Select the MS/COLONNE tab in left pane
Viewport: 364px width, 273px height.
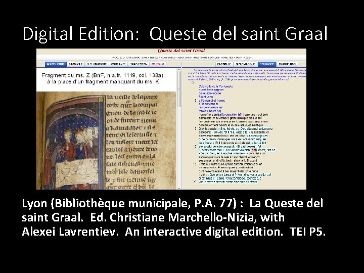[56, 64]
